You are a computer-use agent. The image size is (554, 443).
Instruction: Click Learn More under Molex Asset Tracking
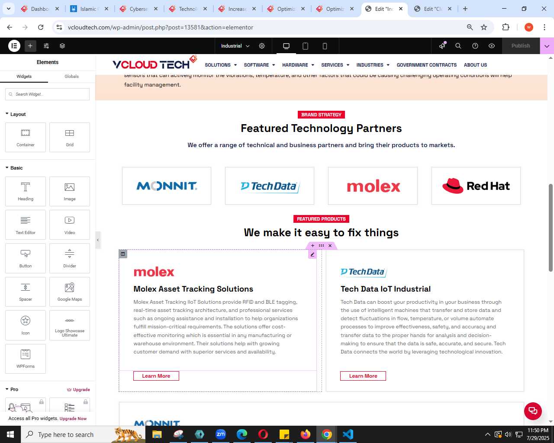pos(156,376)
